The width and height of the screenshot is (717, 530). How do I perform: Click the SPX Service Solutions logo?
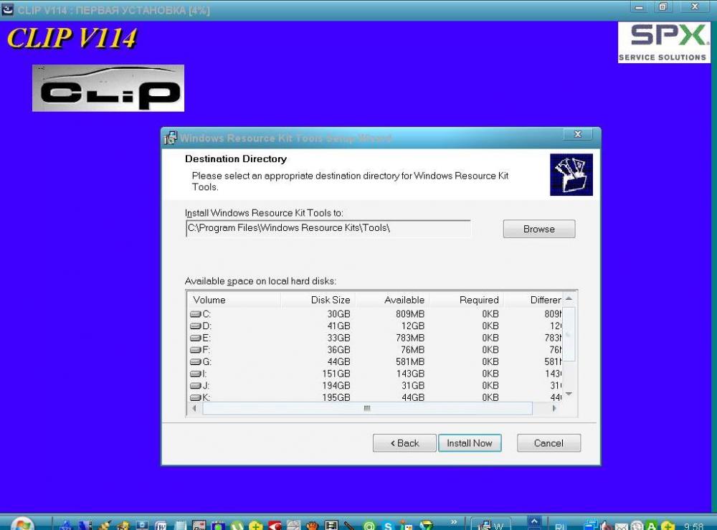tap(663, 42)
